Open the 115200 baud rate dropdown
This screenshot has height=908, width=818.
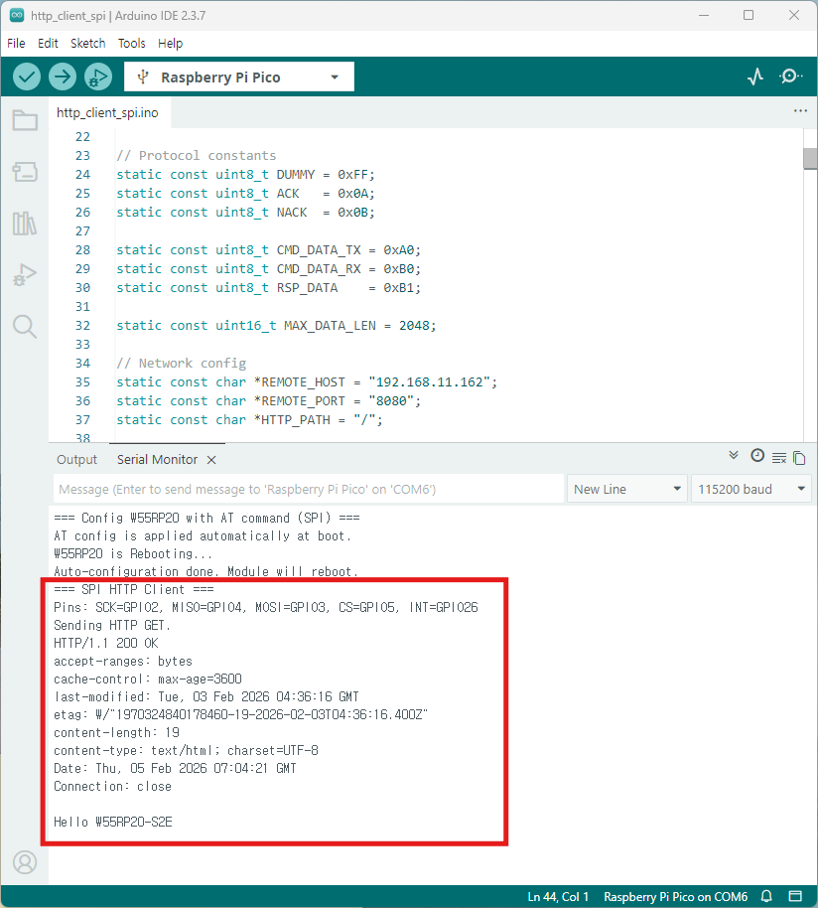coord(751,489)
